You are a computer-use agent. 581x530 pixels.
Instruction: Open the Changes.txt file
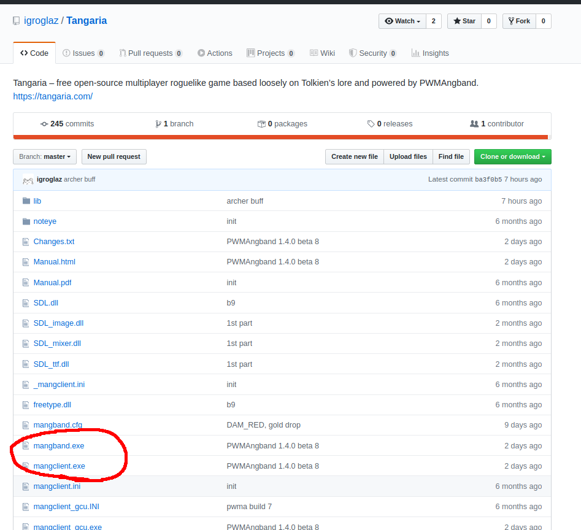[54, 242]
